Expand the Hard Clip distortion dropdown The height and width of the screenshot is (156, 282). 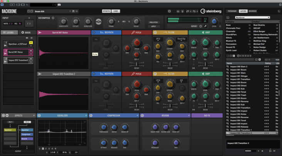(x=181, y=39)
